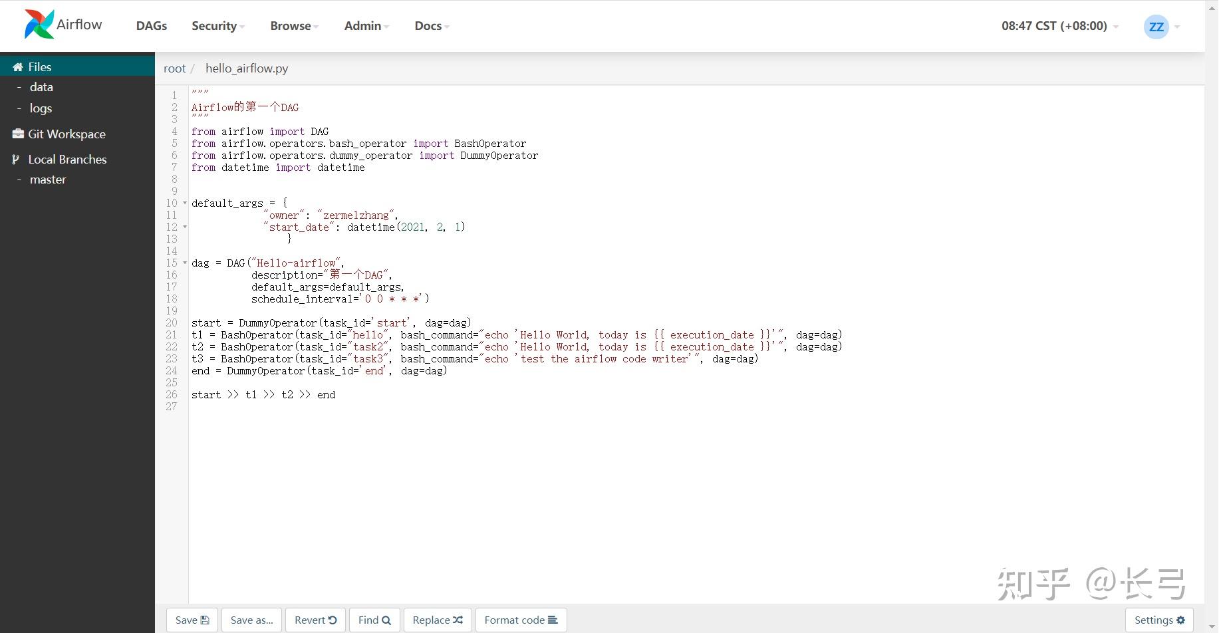The height and width of the screenshot is (633, 1219).
Task: Click the Airflow pinwheel logo
Action: 39,24
